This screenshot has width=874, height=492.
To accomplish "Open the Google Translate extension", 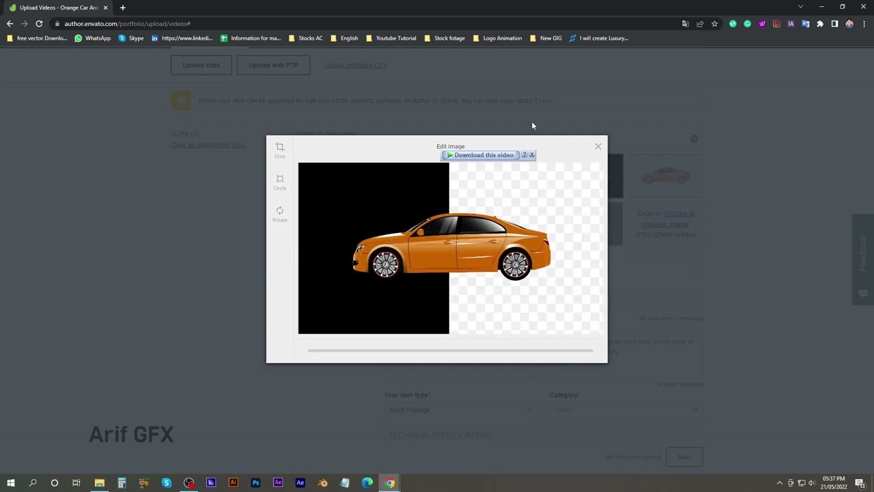I will tap(806, 24).
